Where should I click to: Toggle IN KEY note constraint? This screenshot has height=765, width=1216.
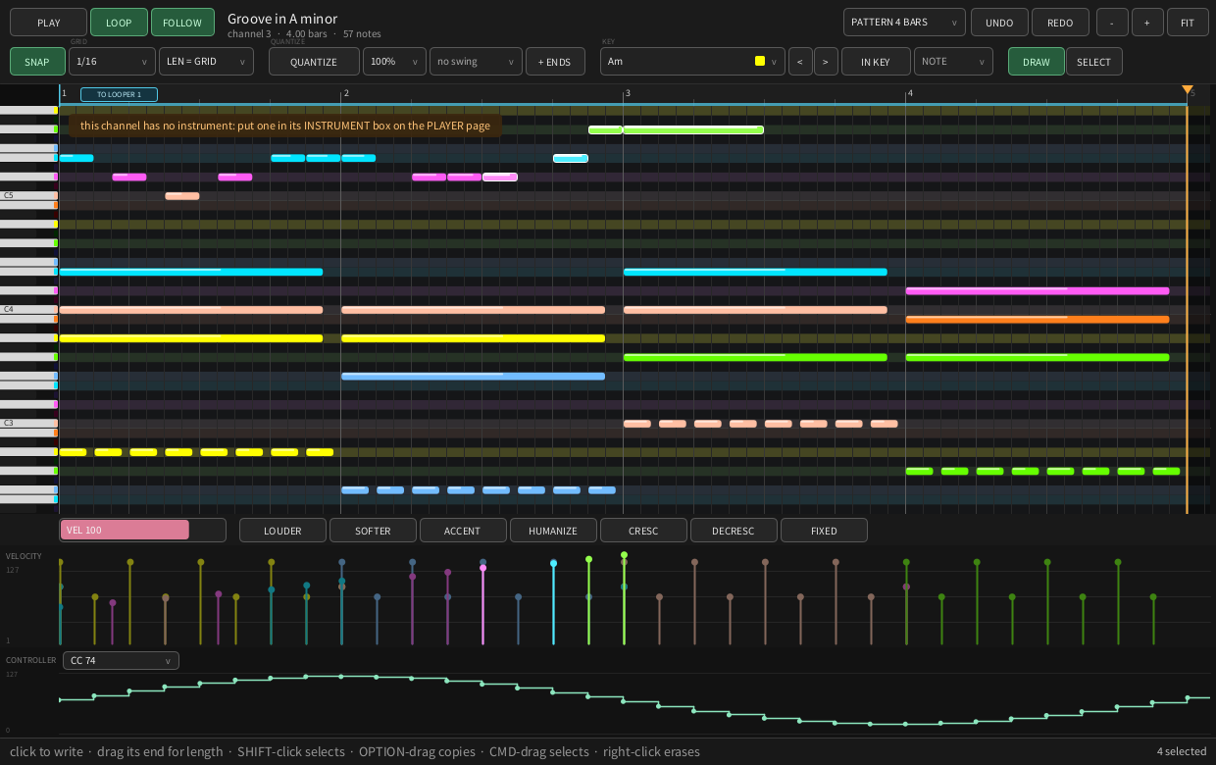(875, 62)
